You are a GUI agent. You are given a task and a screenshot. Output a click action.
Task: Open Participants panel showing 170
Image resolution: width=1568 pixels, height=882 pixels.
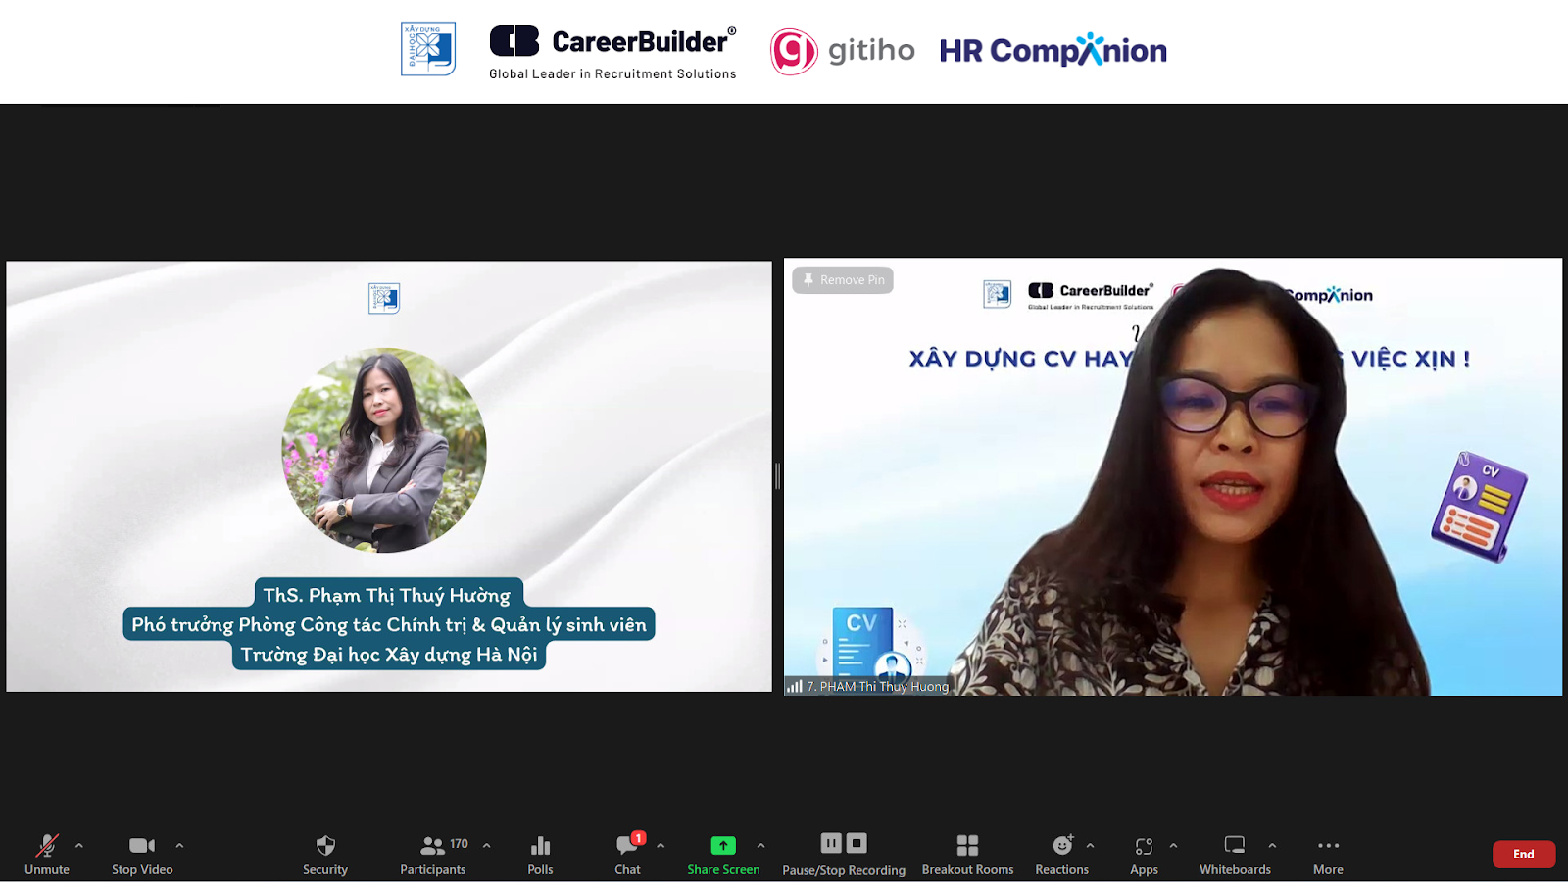pyautogui.click(x=433, y=855)
